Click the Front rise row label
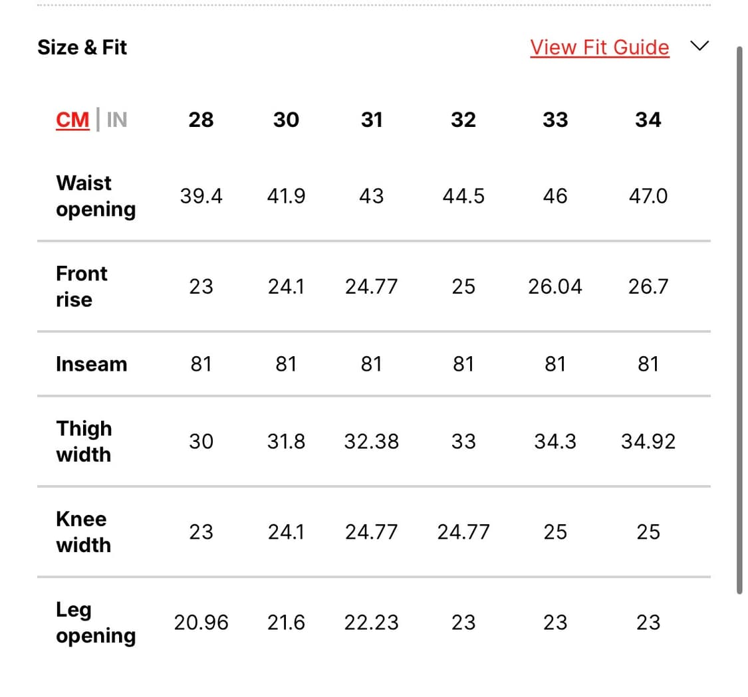The image size is (748, 697). pyautogui.click(x=81, y=286)
